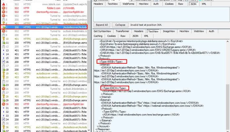Click the <Type>EXCH</Type> line
The image size is (230, 132).
coord(114,88)
